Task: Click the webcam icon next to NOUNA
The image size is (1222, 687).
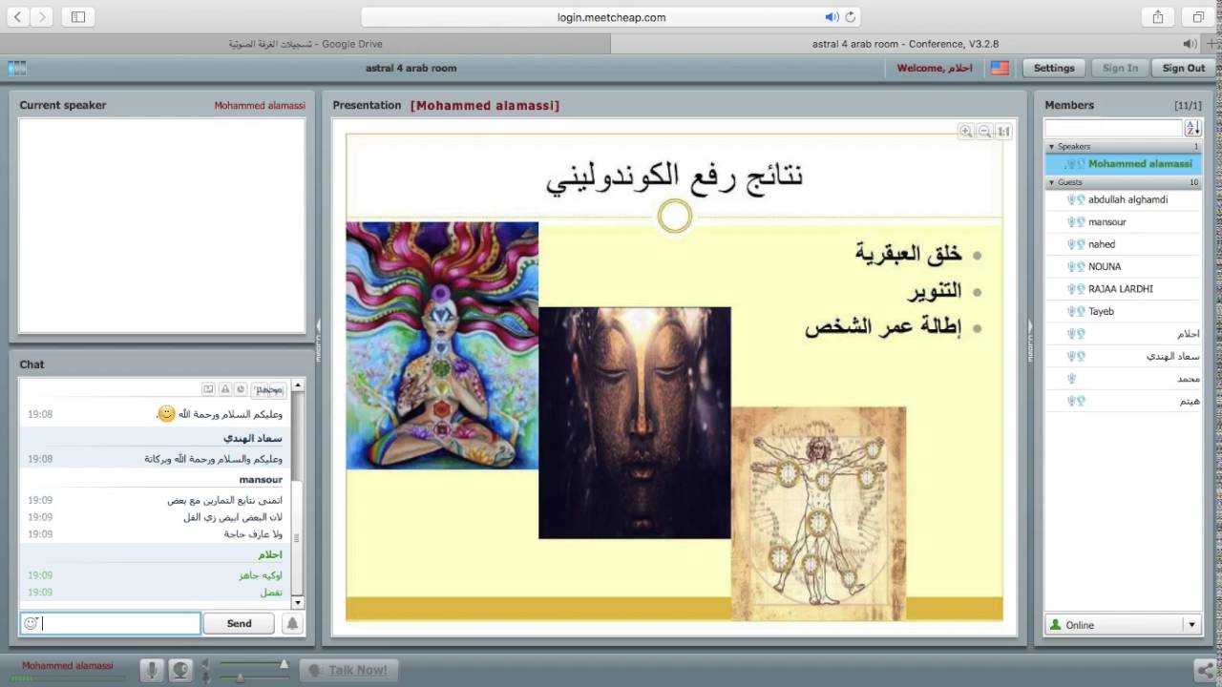Action: (x=1081, y=266)
